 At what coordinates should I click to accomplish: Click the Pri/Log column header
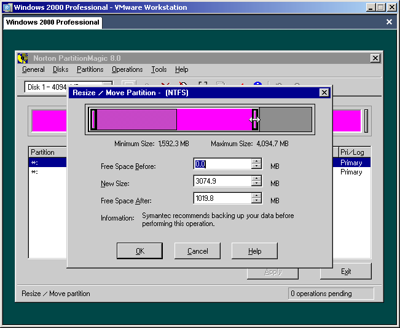pos(355,152)
